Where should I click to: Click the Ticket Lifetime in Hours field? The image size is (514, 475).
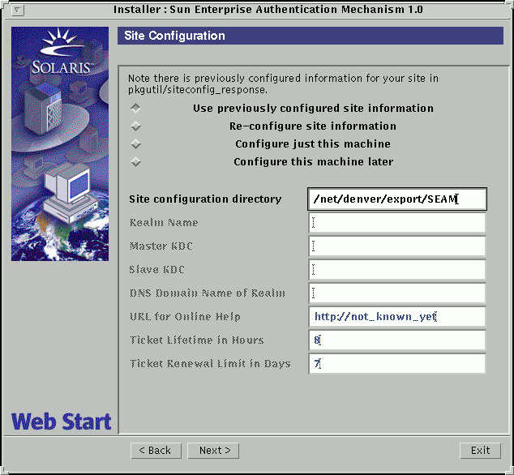click(397, 340)
